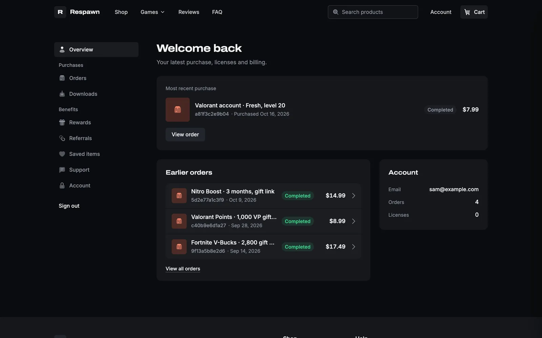Screen dimensions: 542x338
Task: Click the $8.99 price on Valorant Points order
Action: (337, 221)
